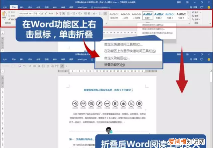Click the Clear Formatting eraser icon
The image size is (213, 148).
point(57,14)
